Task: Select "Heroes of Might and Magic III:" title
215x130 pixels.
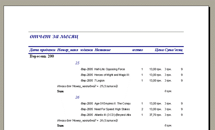Action: click(x=112, y=75)
